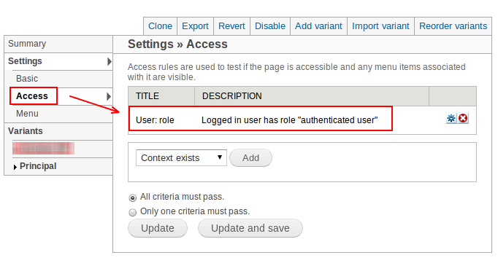This screenshot has height=274, width=498.
Task: Select Menu settings item
Action: [27, 113]
